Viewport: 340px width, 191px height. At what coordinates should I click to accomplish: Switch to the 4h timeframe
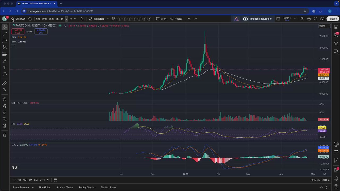coord(62,19)
